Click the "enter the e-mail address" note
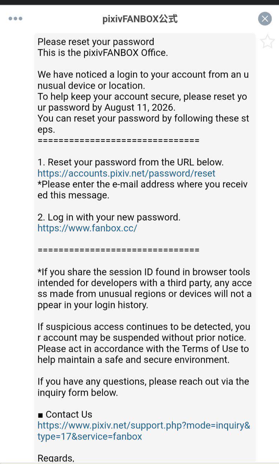 point(142,190)
